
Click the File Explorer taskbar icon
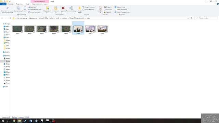(20, 121)
